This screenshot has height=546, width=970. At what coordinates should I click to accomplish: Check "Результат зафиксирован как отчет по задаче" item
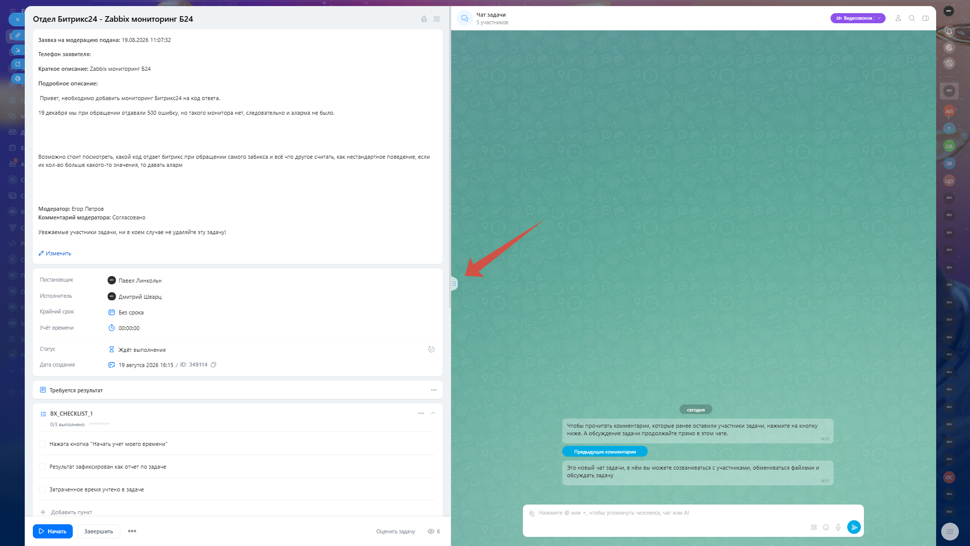pyautogui.click(x=42, y=467)
